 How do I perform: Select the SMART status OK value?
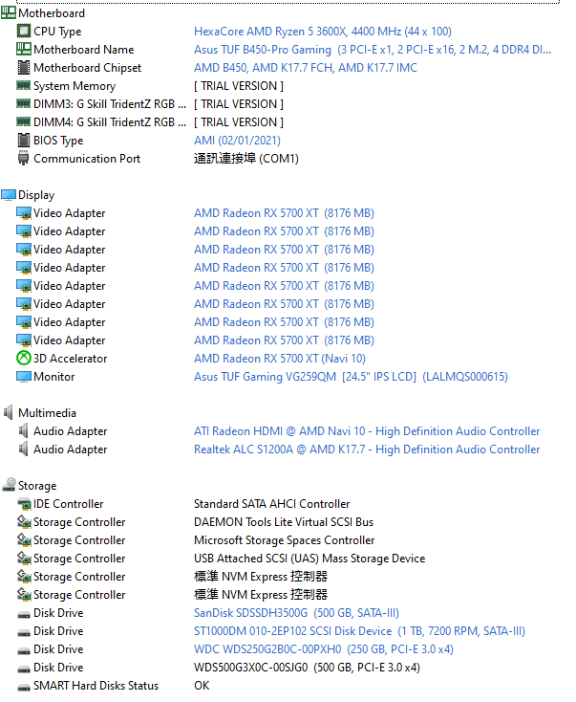[202, 686]
